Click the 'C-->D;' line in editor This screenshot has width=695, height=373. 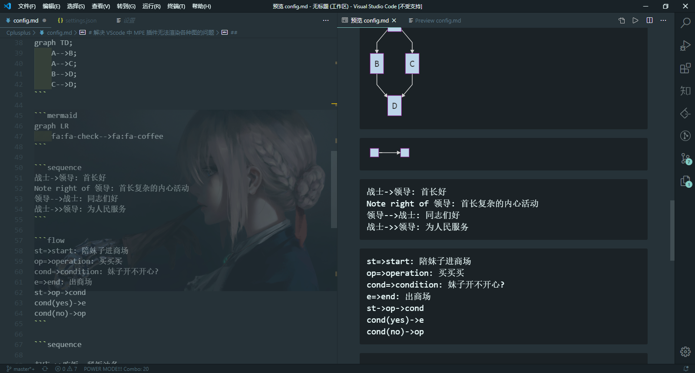click(64, 84)
